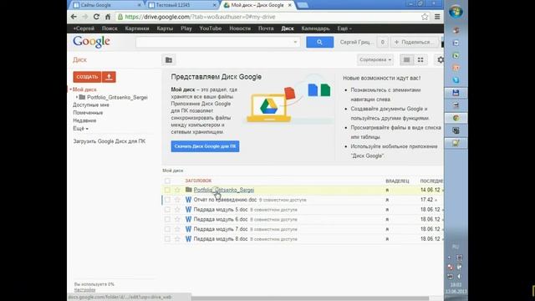The width and height of the screenshot is (535, 301).
Task: Click the upload arrow button beside СОЗДАТЬ
Action: pyautogui.click(x=109, y=77)
